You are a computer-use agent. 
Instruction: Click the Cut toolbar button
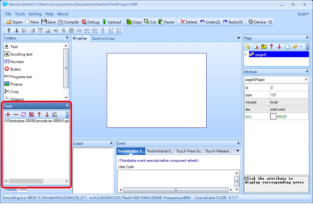click(x=150, y=22)
